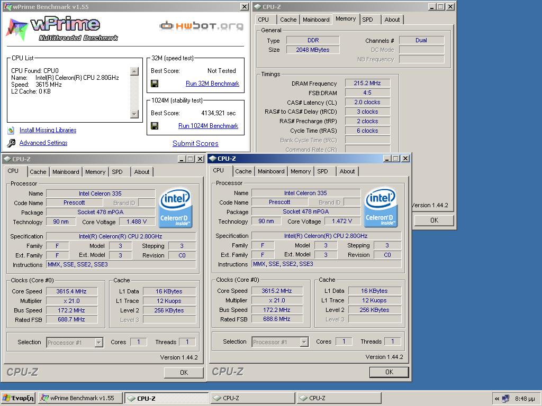Open About tab in right CPU-Z
This screenshot has height=406, width=542.
[347, 171]
